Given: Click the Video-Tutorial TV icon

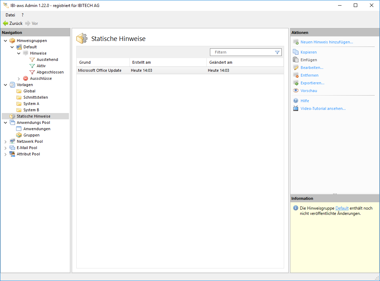Looking at the screenshot, I should (x=296, y=108).
